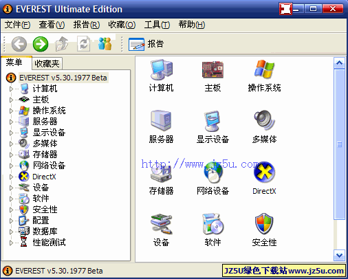Open the 查看(V) menu
The width and height of the screenshot is (348, 279).
52,25
